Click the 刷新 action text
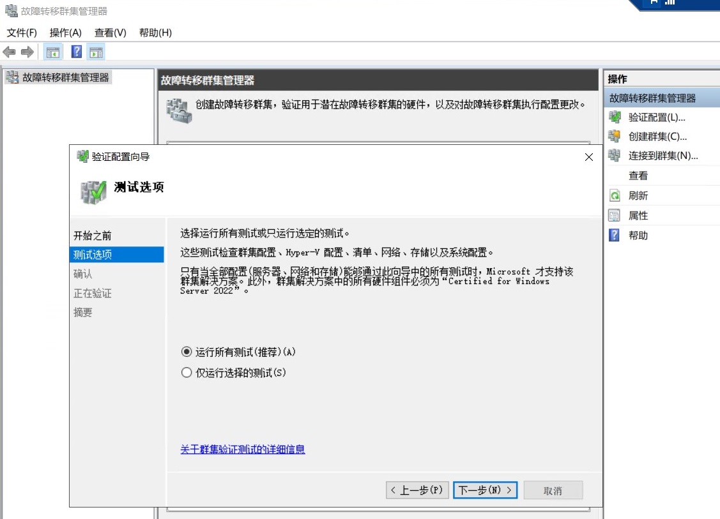720x519 pixels. (x=638, y=195)
